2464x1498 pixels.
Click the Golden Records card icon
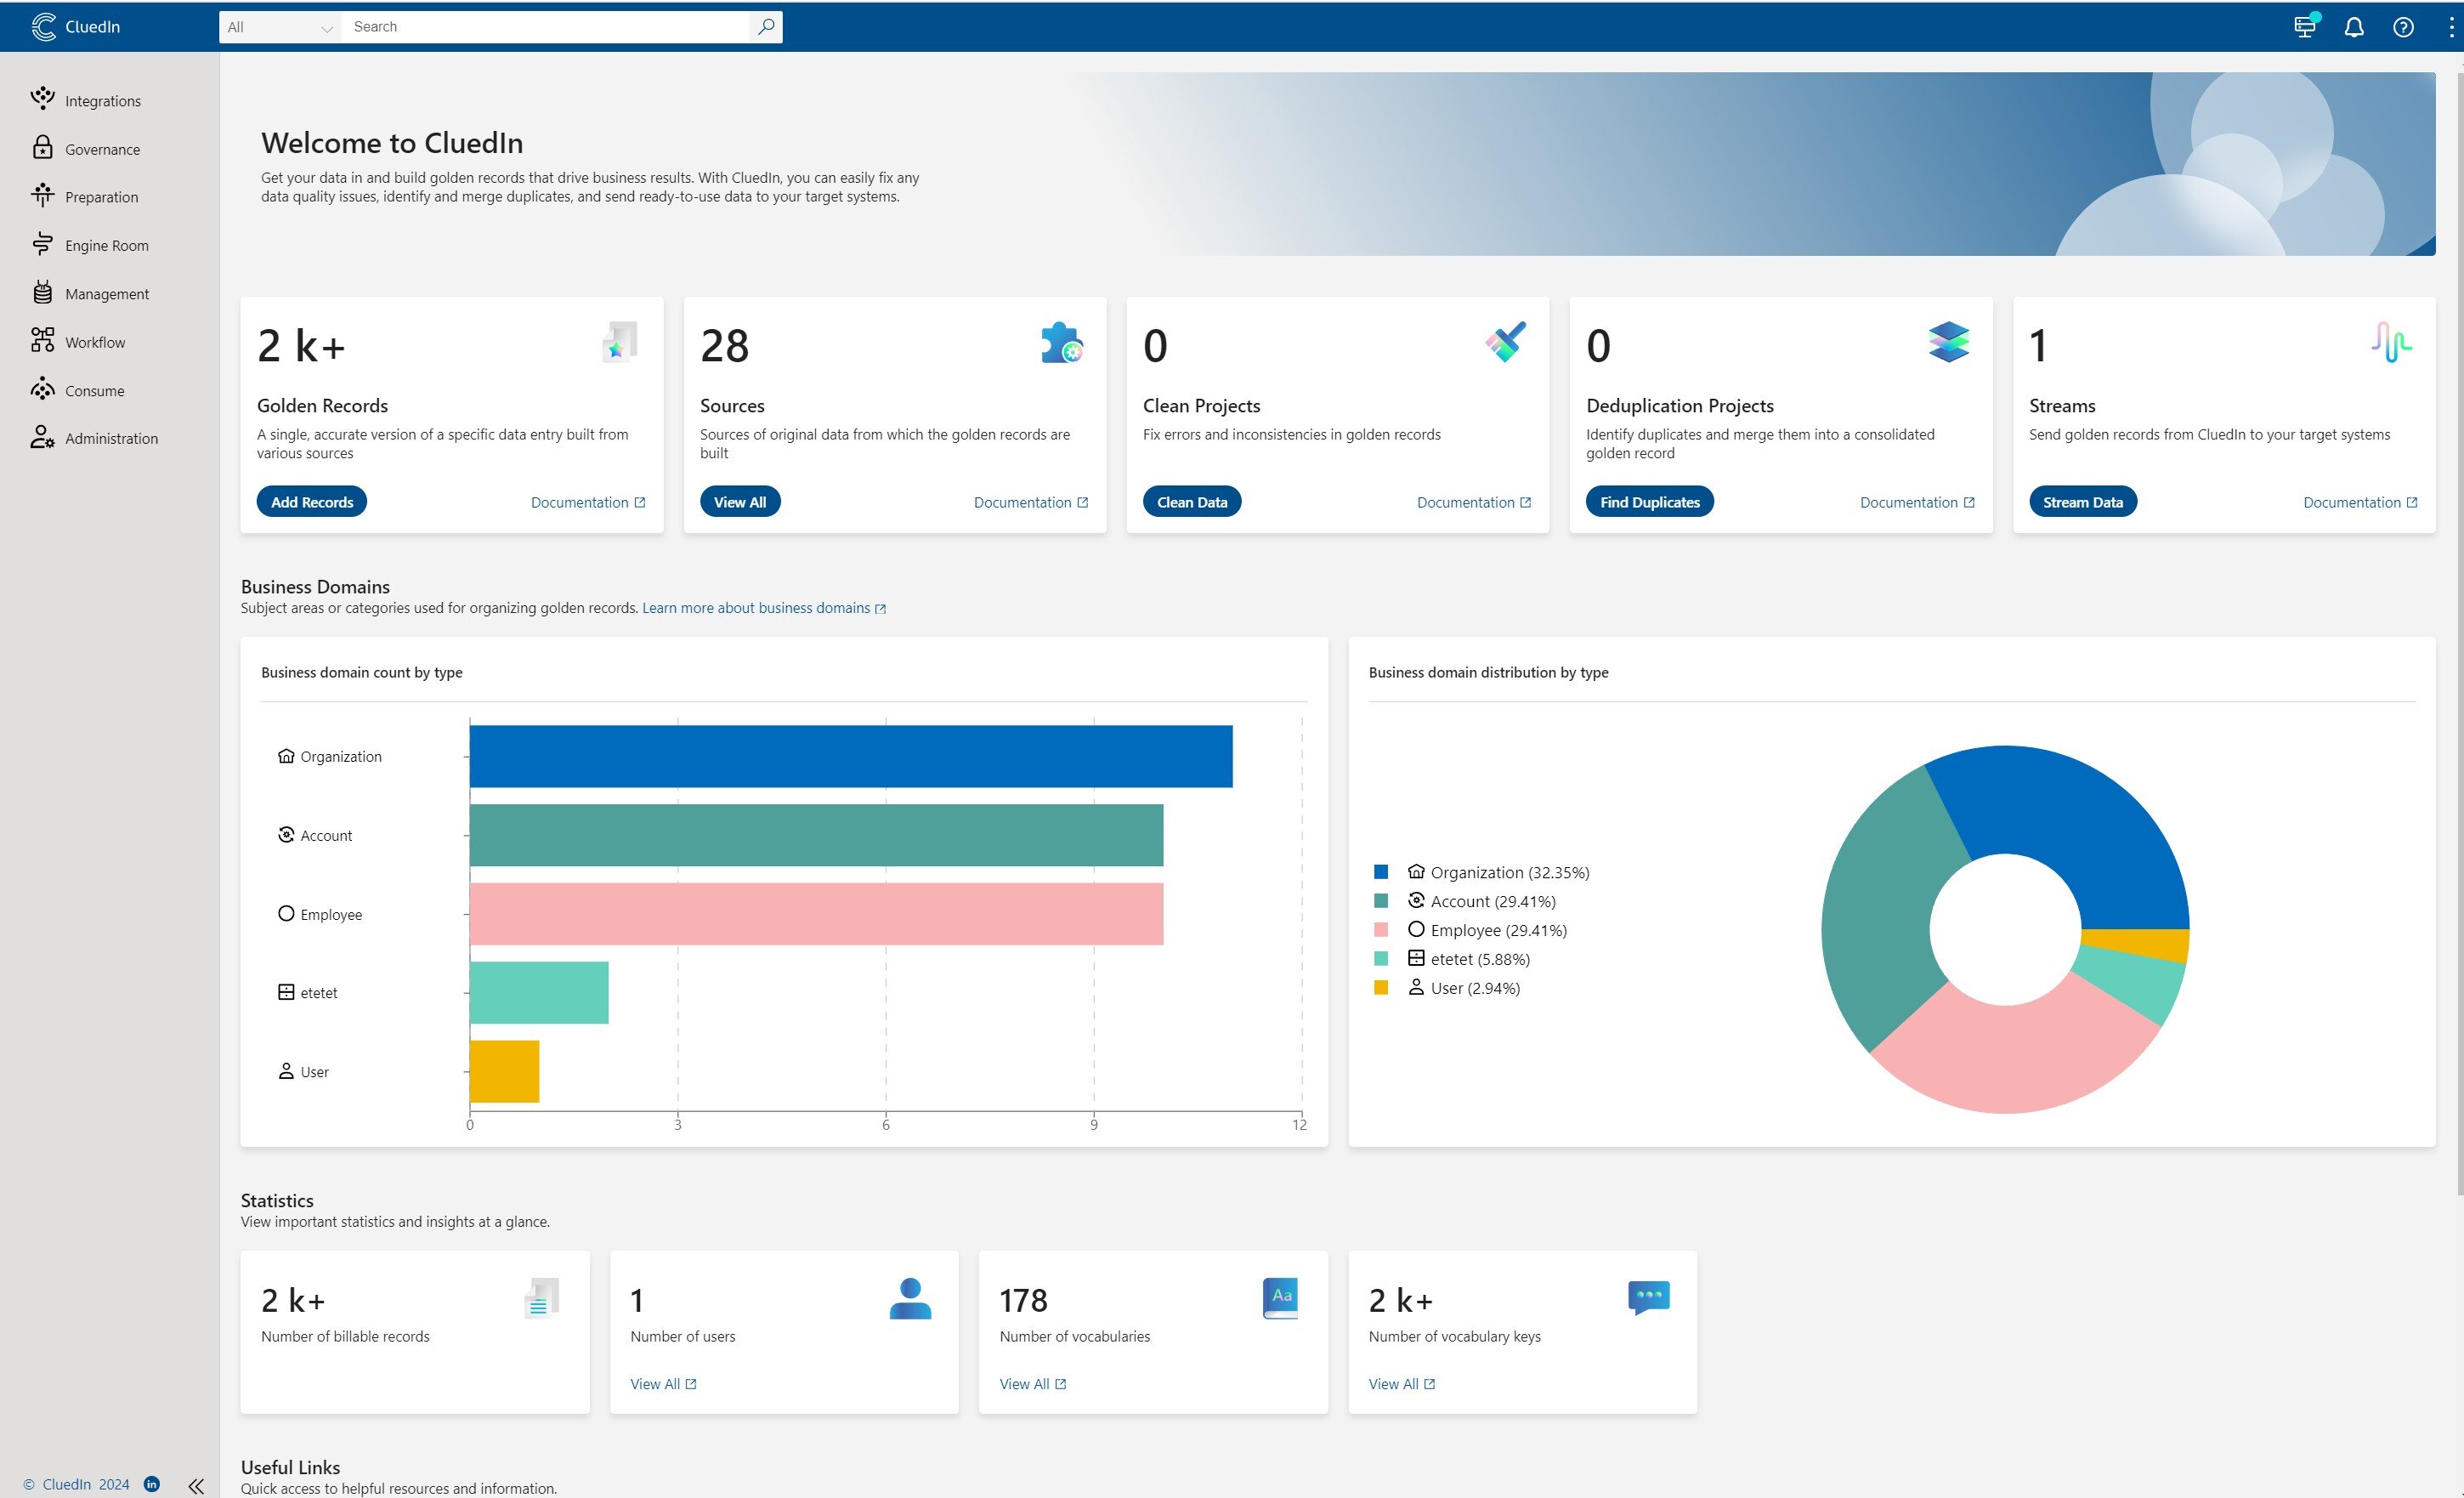620,343
